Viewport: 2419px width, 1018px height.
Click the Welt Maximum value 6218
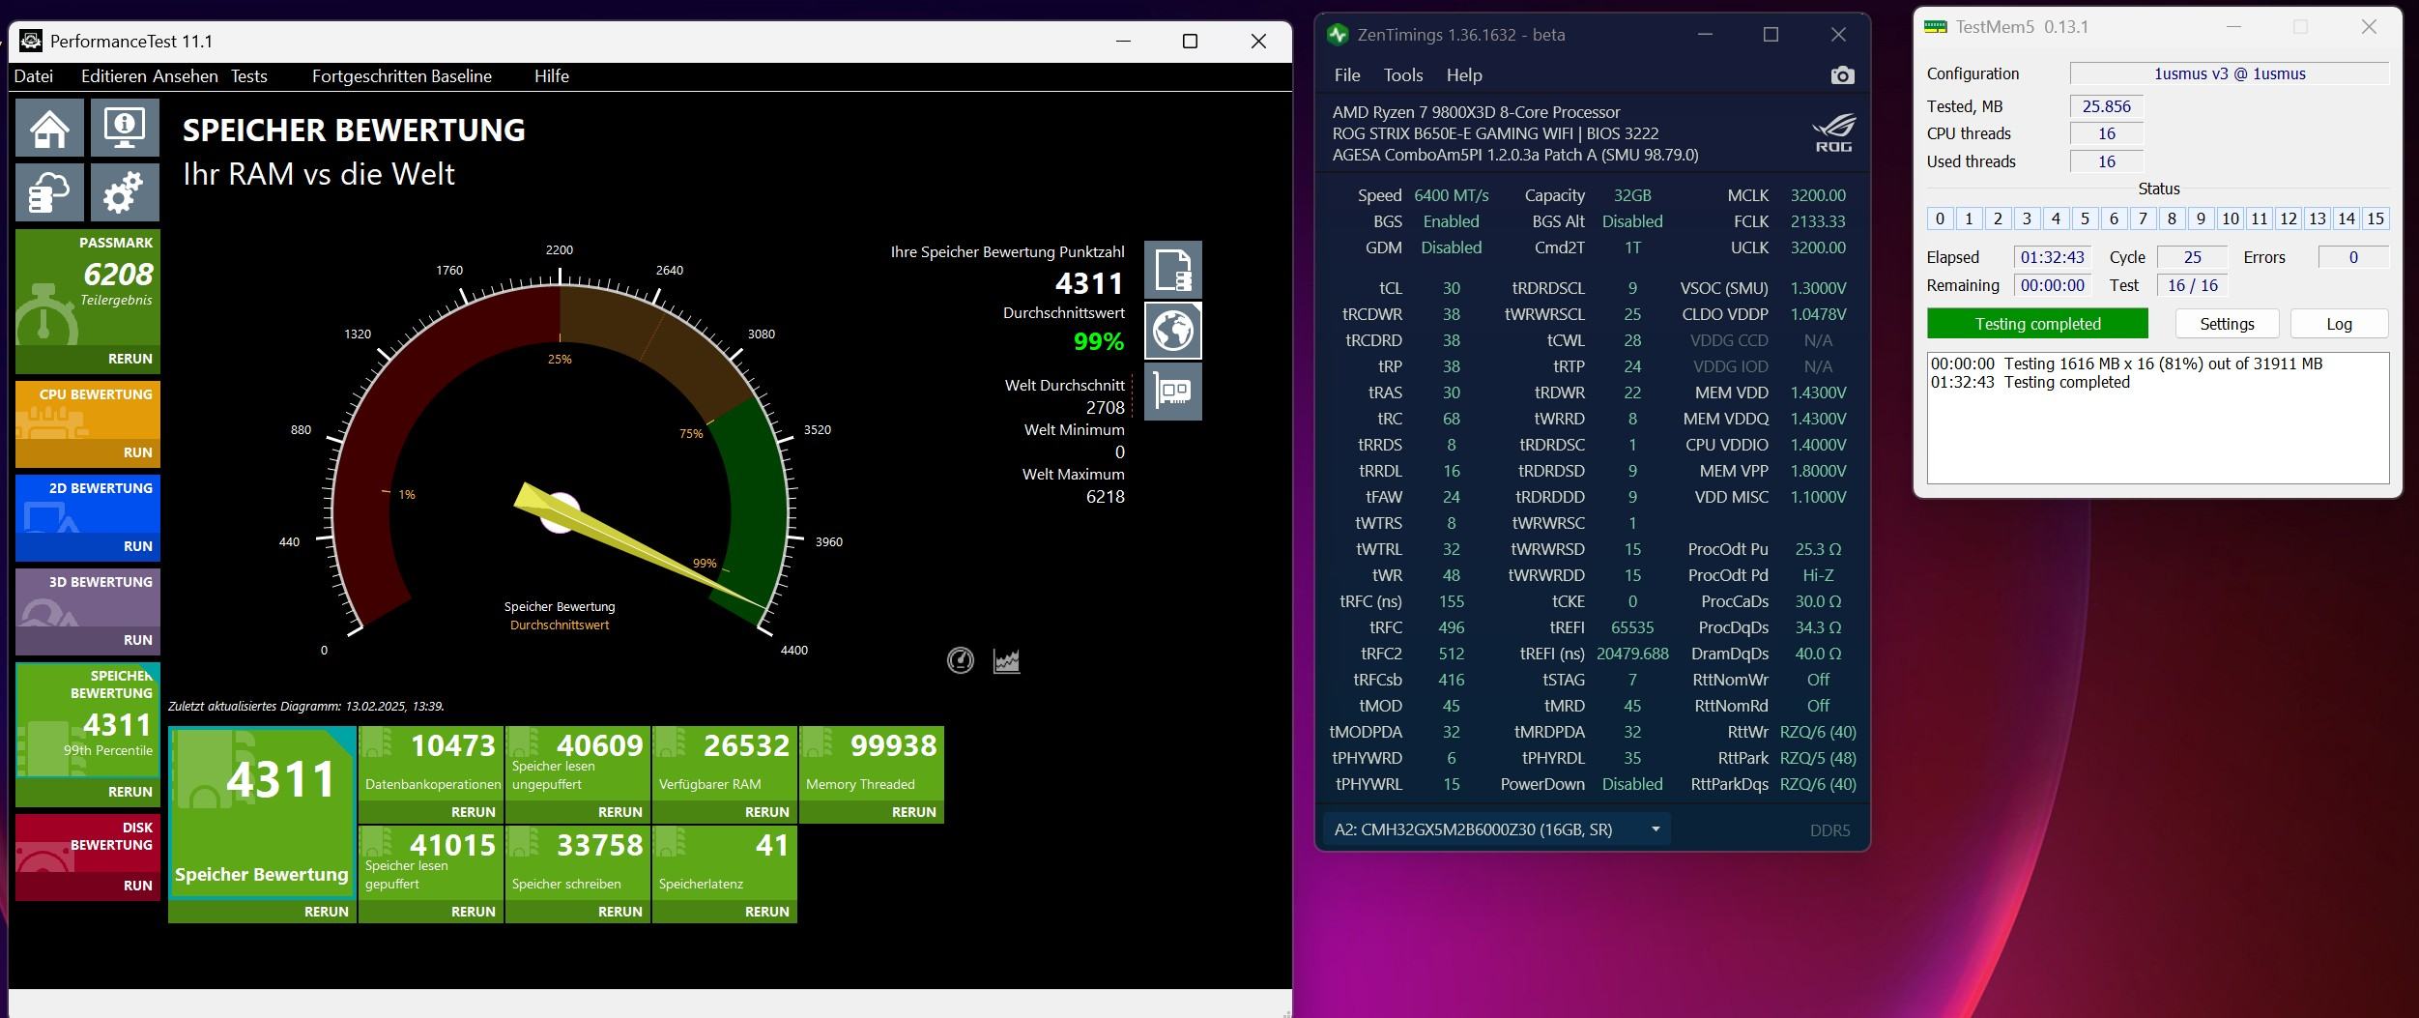point(1106,497)
